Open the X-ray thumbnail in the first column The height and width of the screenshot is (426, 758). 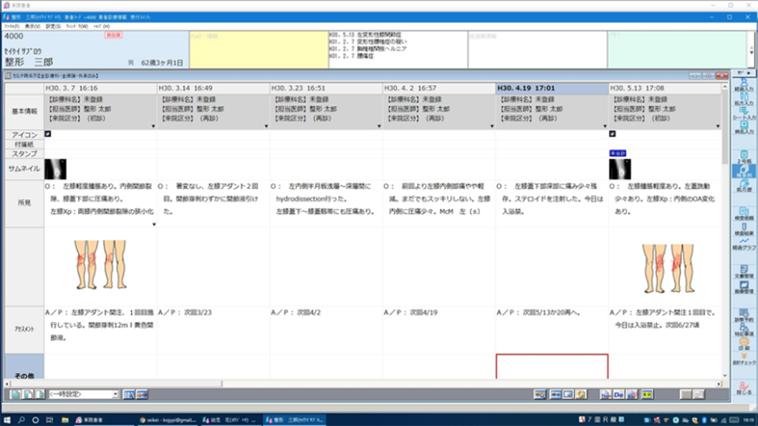[56, 169]
